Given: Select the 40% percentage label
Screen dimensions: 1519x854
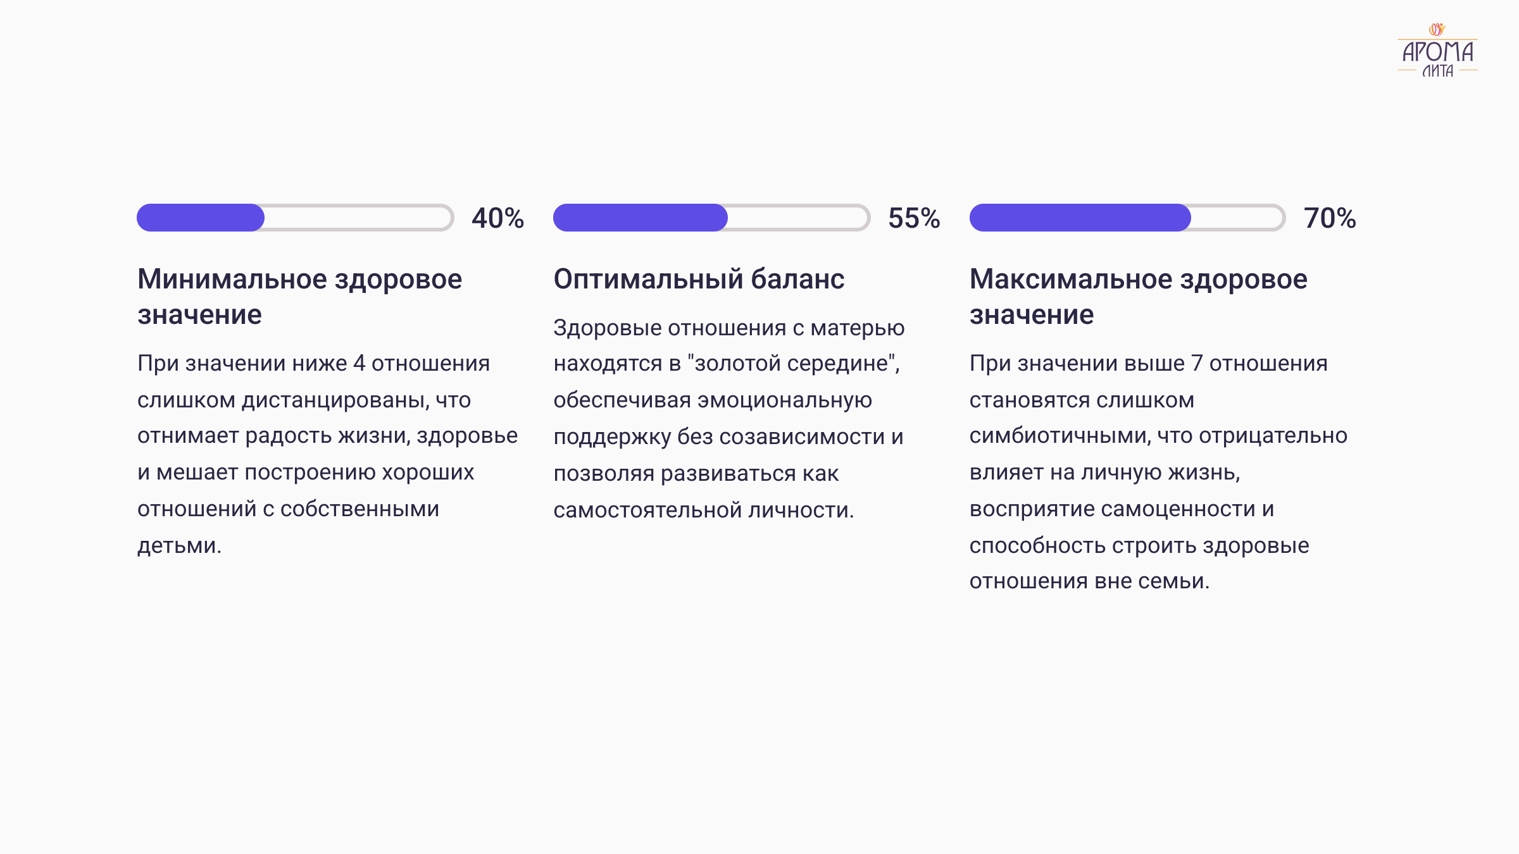Looking at the screenshot, I should point(497,218).
